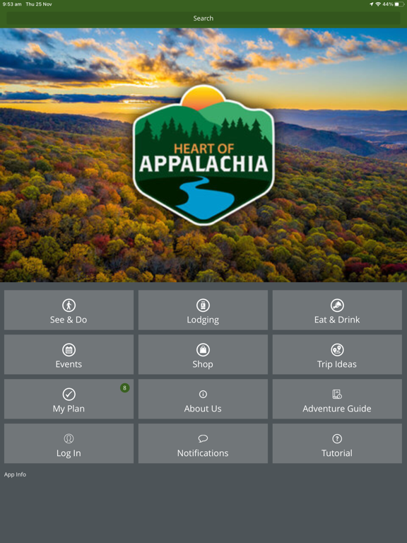The image size is (407, 543).
Task: Tap the My Plan badge showing 8
Action: pos(124,388)
